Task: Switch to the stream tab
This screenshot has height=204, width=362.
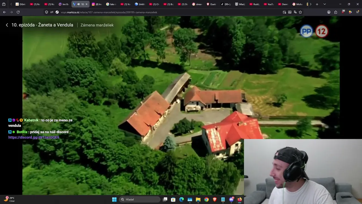Action: tap(197, 4)
